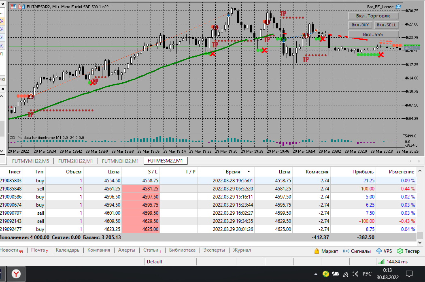
Task: Switch input language РУС
Action: 367,274
